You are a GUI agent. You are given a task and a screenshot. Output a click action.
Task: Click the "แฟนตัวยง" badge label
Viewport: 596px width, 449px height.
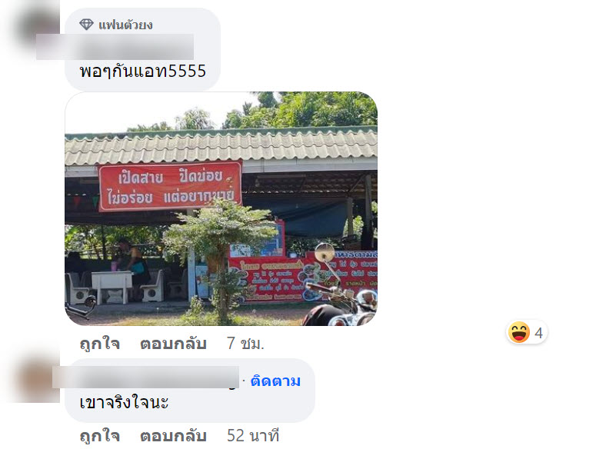click(x=126, y=25)
